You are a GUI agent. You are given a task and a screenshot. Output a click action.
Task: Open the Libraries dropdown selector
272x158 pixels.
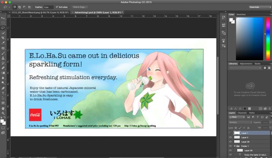245,68
